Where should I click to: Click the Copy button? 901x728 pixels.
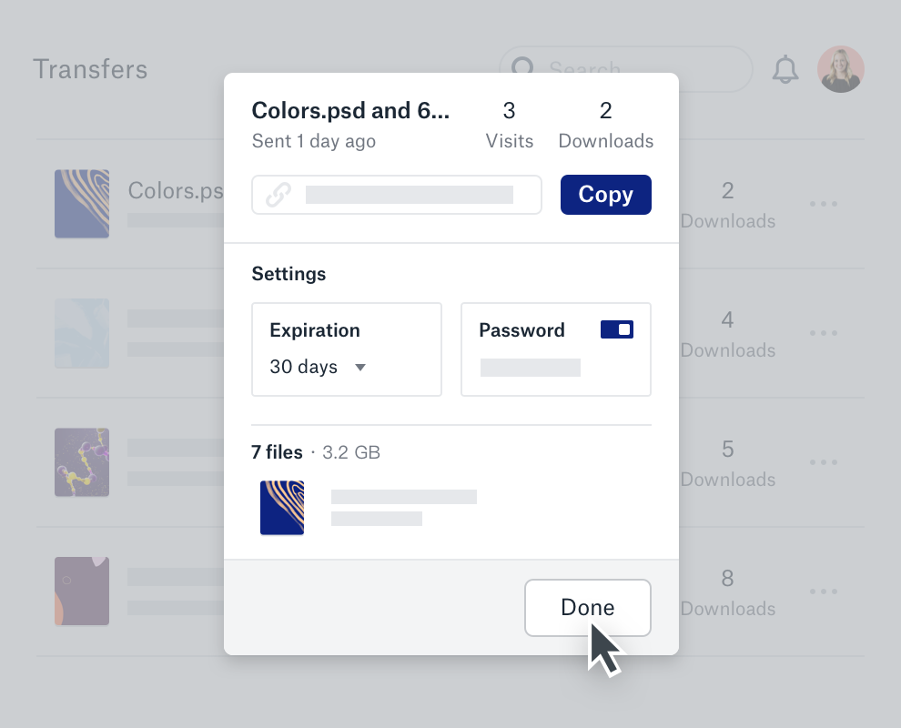pyautogui.click(x=605, y=195)
